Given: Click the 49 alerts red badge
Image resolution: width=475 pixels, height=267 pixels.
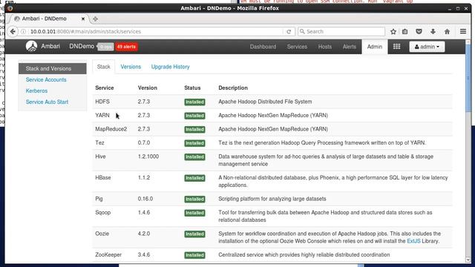Looking at the screenshot, I should (x=126, y=47).
